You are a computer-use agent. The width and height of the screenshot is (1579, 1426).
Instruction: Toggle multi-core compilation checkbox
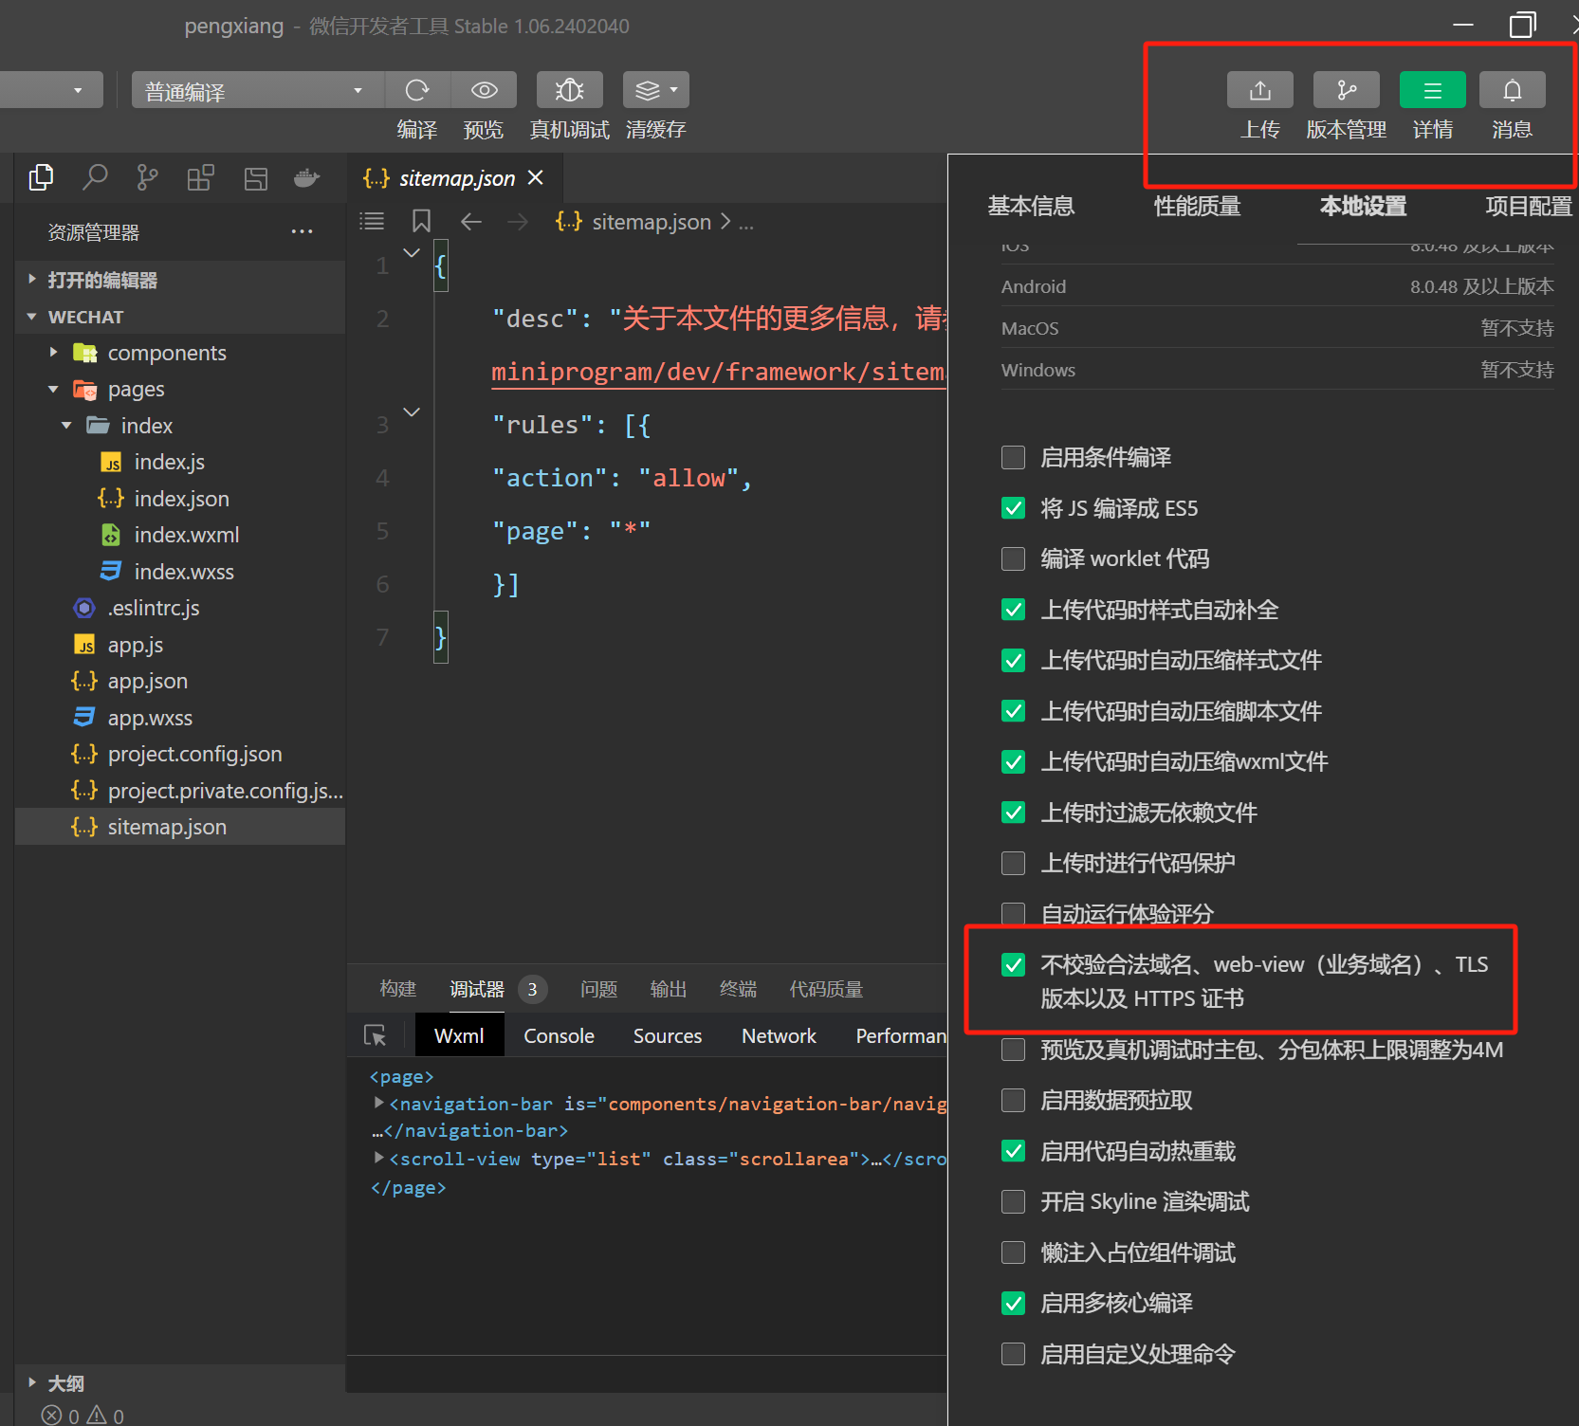click(1013, 1303)
